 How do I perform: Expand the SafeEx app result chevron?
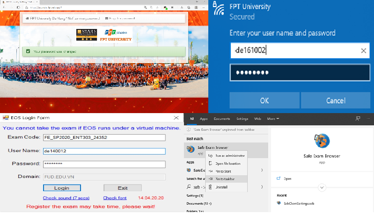pos(262,170)
